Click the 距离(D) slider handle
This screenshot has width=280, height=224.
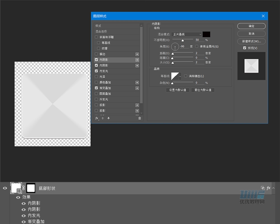(173, 54)
